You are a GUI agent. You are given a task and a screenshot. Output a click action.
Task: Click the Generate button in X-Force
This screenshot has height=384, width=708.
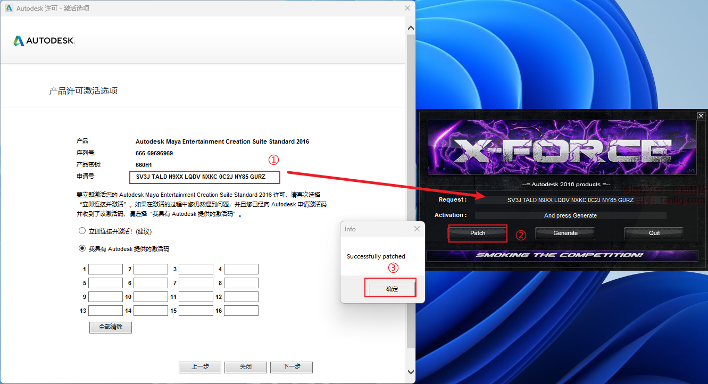point(565,233)
